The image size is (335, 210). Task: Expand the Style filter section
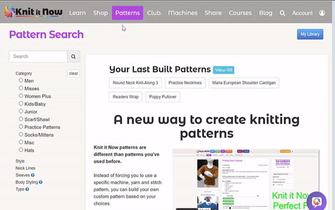[x=20, y=161]
